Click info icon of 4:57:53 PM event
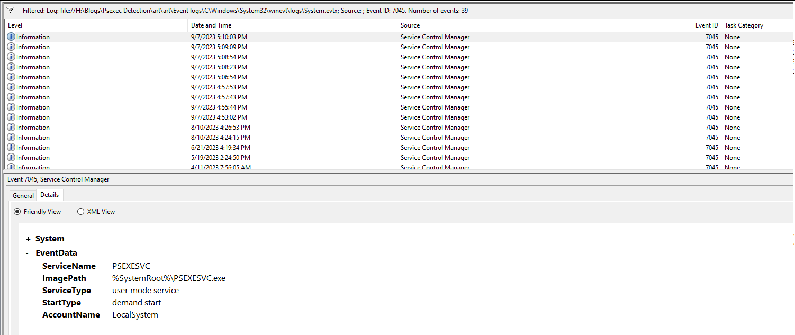 click(x=11, y=87)
